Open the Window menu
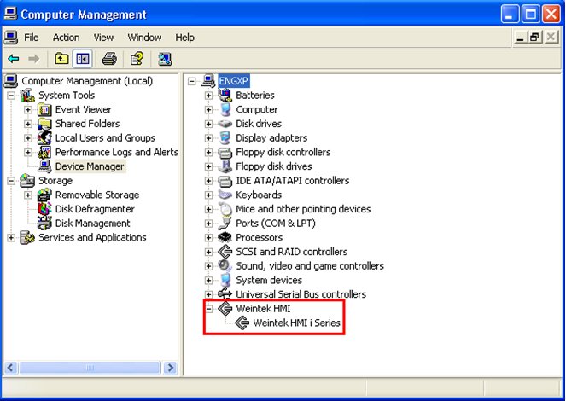The height and width of the screenshot is (401, 566). 144,38
